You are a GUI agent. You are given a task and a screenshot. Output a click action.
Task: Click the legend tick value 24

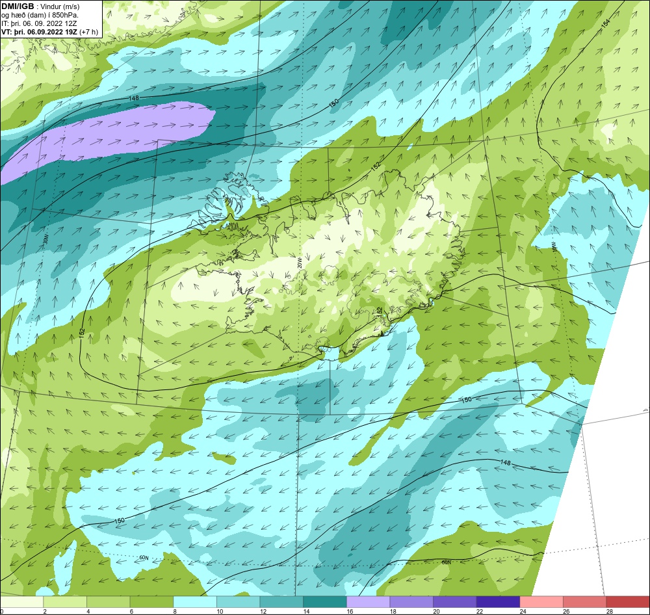point(523,611)
